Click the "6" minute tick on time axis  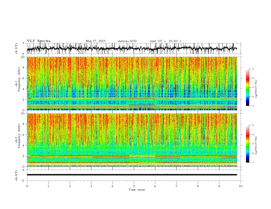point(155,186)
